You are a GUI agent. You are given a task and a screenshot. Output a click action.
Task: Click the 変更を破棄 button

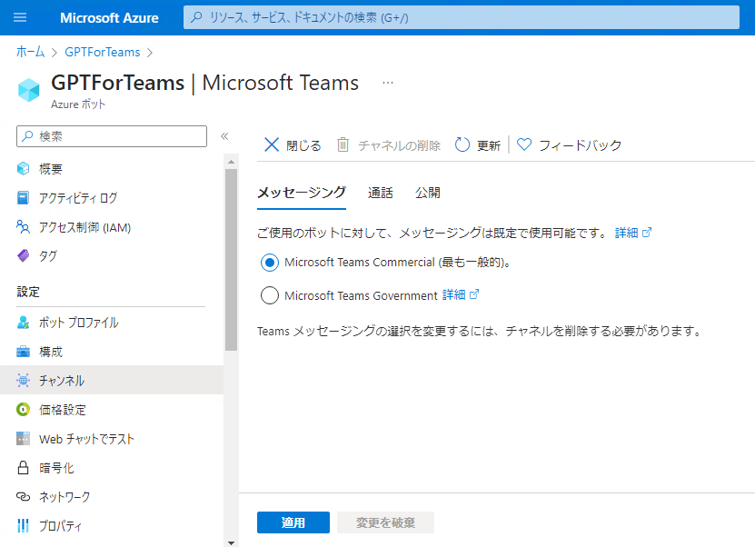tap(386, 522)
